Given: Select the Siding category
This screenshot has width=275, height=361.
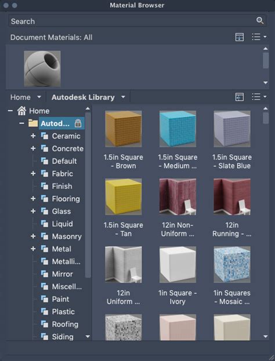Looking at the screenshot, I should tap(63, 337).
